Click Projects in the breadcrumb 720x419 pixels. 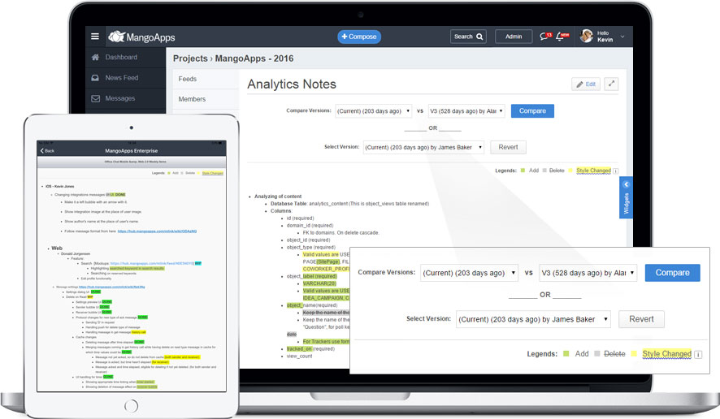point(190,58)
